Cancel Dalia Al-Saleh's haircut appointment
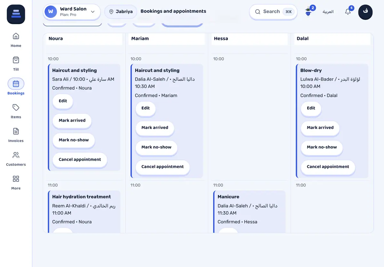Screen dimensions: 384x267 pyautogui.click(x=163, y=167)
